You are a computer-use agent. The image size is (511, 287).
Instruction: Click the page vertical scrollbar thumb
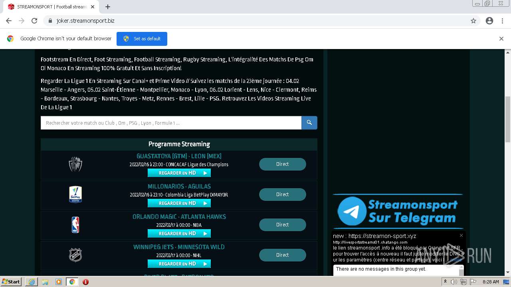click(x=508, y=119)
